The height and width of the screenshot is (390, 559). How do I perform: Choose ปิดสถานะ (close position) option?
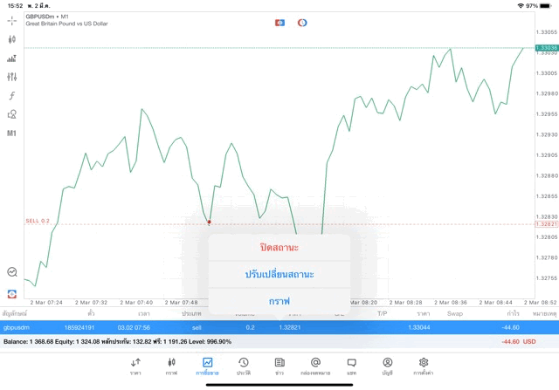(279, 248)
